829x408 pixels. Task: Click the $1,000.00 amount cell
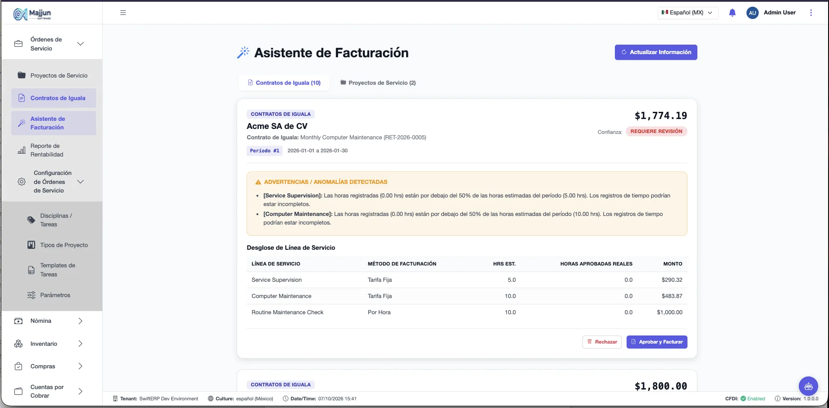pyautogui.click(x=669, y=312)
